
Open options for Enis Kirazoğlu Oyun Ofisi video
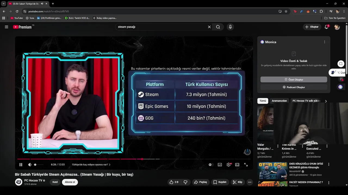pyautogui.click(x=329, y=164)
